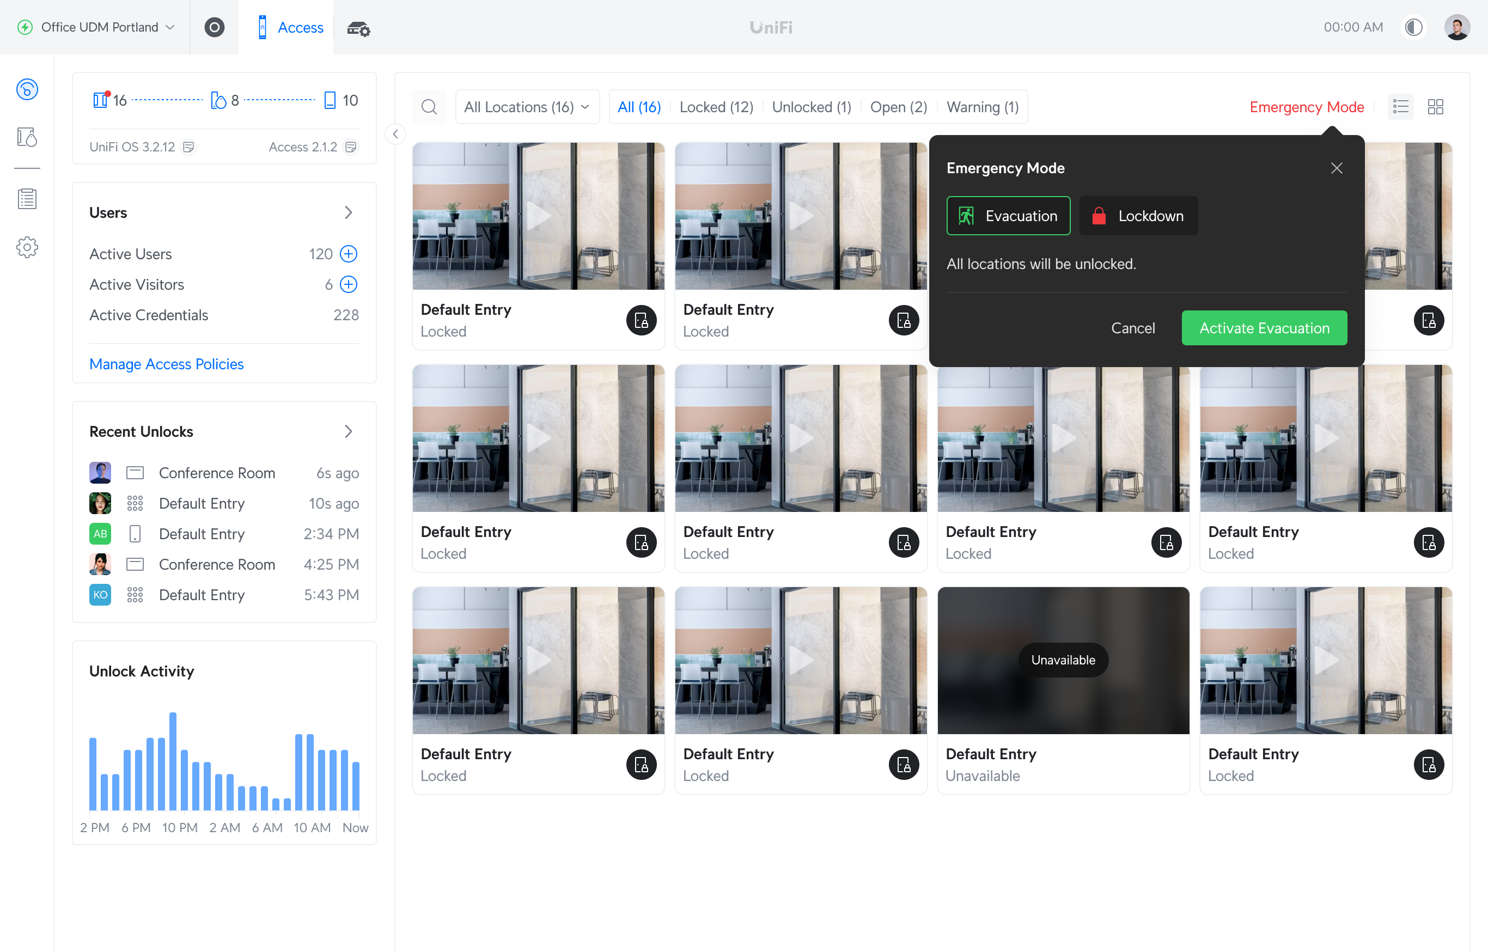Viewport: 1488px width, 952px height.
Task: Open Conference Room unlock from 6s ago
Action: [224, 473]
